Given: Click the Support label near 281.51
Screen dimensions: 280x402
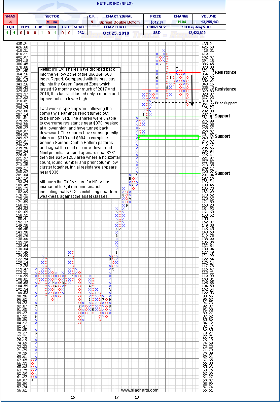Looking at the screenshot, I should click(x=222, y=116).
